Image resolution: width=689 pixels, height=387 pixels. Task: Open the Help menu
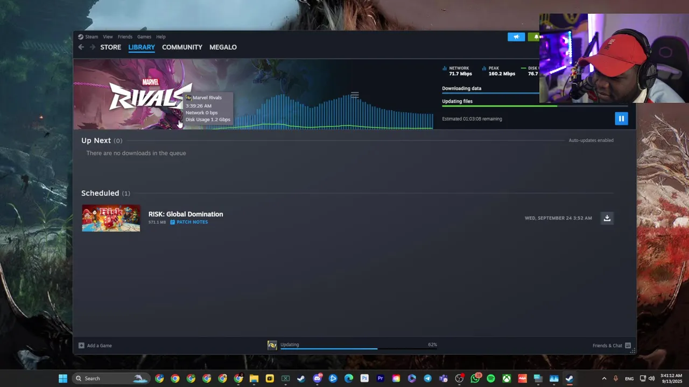(161, 37)
